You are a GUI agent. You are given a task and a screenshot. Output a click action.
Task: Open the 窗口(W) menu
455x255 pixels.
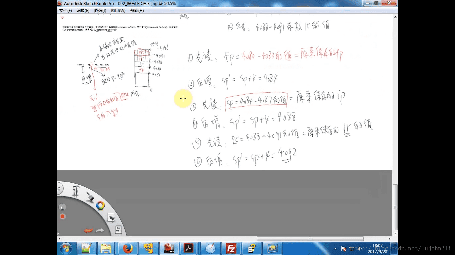[118, 11]
